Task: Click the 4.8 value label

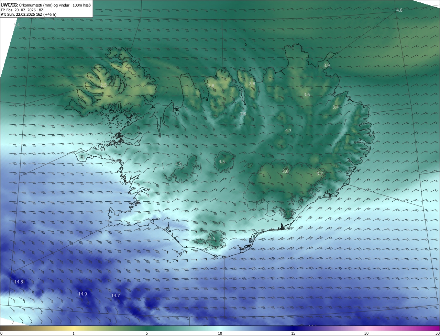Action: click(399, 10)
